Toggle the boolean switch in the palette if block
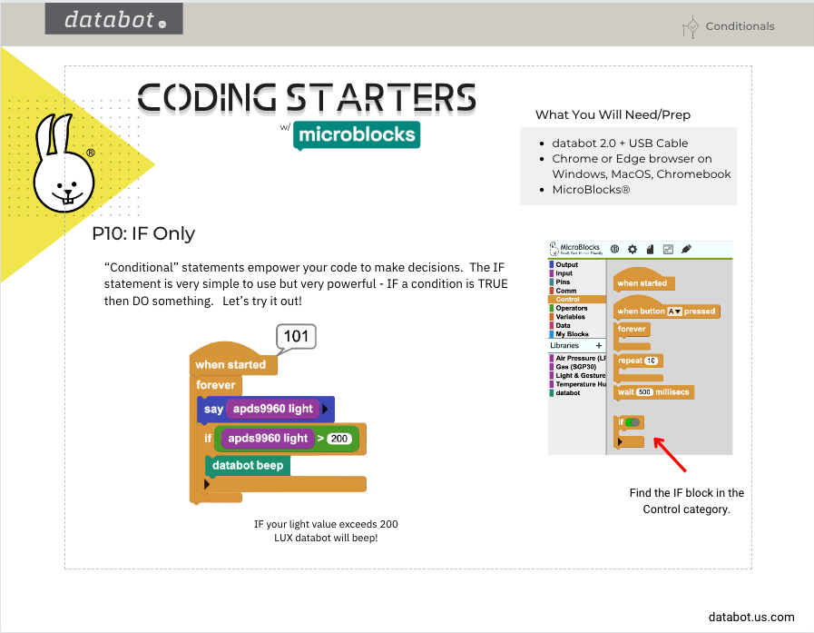This screenshot has width=814, height=633. (633, 422)
